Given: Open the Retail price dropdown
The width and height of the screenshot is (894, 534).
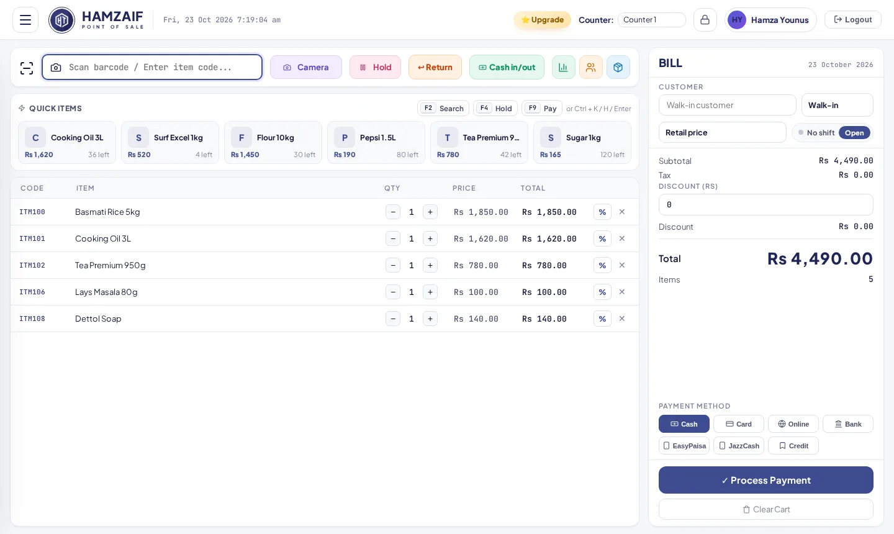Looking at the screenshot, I should pos(723,132).
